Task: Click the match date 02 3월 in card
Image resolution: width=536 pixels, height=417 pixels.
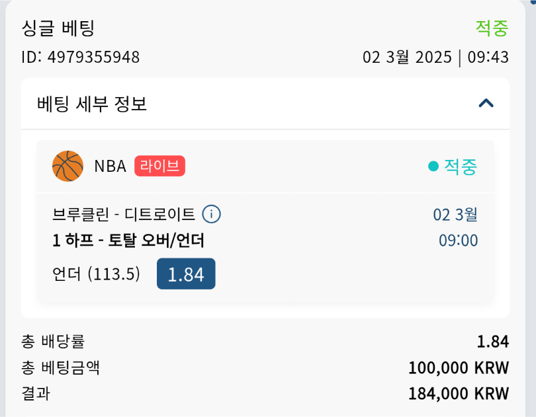Action: (455, 215)
